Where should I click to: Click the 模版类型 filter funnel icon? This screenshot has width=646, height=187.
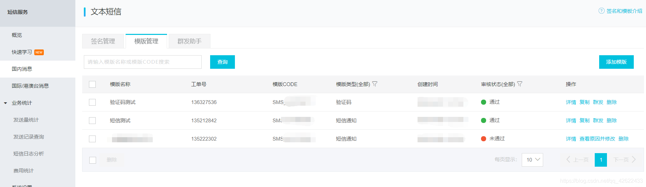coord(375,84)
